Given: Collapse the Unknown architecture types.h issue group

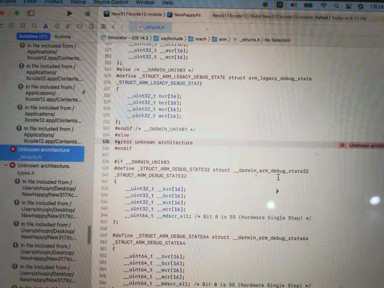Looking at the screenshot, I should point(6,165).
